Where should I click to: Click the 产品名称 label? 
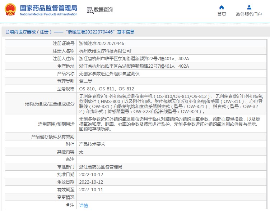coord(66,74)
